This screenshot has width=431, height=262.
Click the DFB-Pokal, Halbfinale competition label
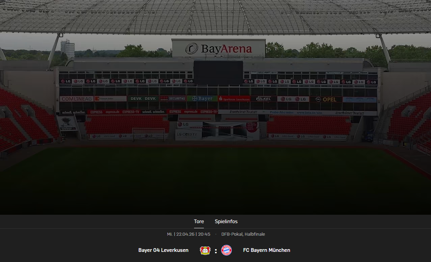click(243, 234)
